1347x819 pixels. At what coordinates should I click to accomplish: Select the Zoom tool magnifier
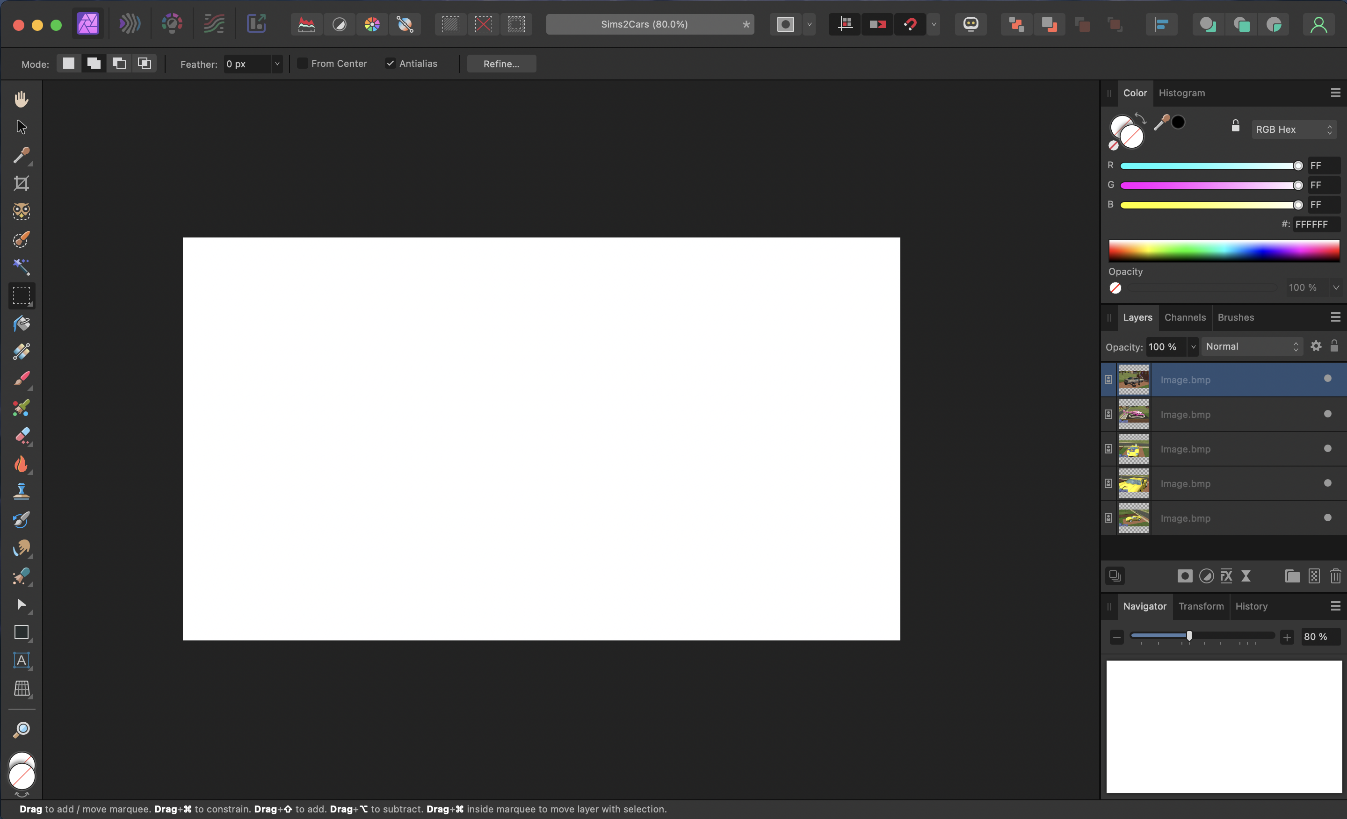(x=22, y=729)
